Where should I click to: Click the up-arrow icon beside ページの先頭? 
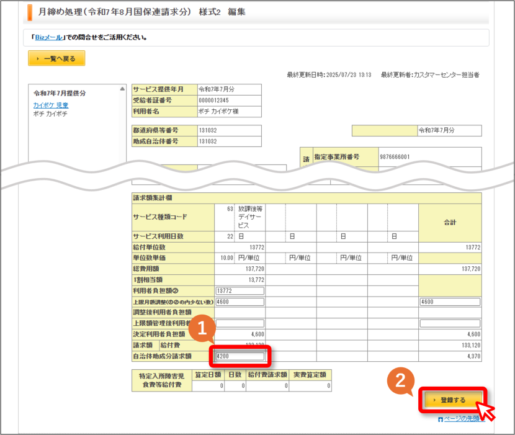[441, 419]
